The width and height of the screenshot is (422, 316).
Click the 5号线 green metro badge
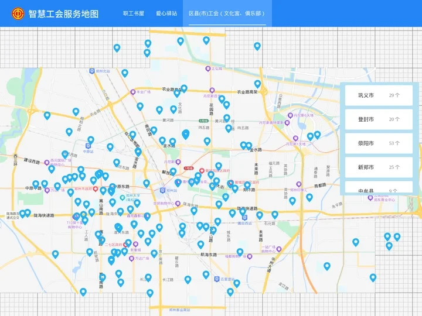203,121
